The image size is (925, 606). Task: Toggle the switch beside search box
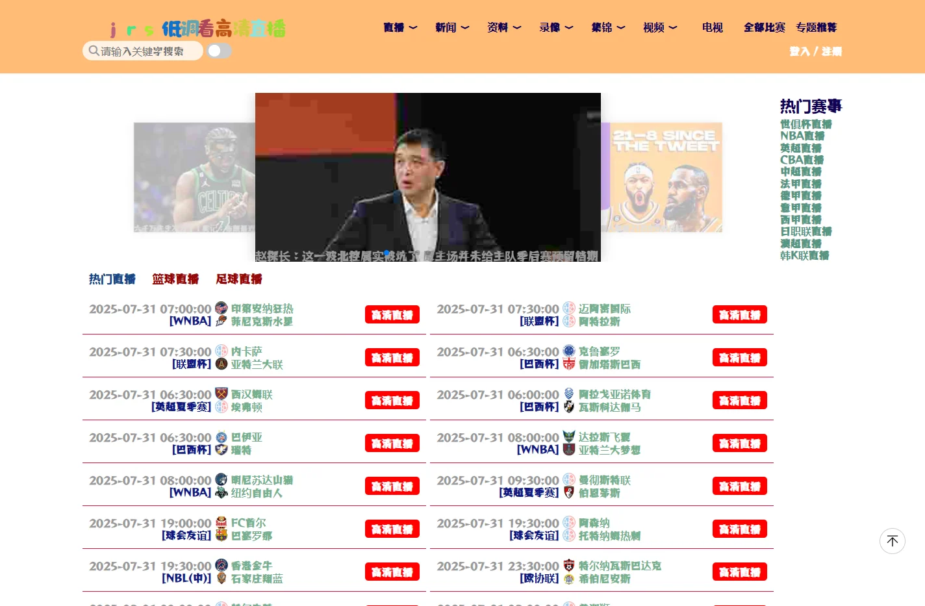(x=219, y=51)
